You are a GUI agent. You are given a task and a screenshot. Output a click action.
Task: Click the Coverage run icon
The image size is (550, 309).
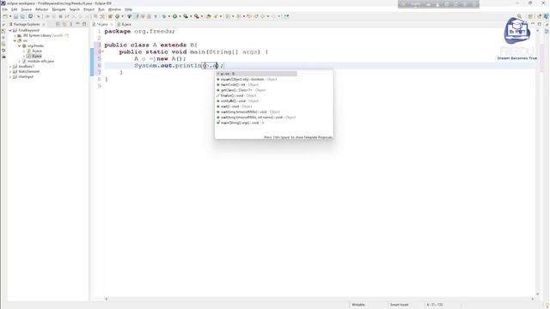click(x=186, y=16)
